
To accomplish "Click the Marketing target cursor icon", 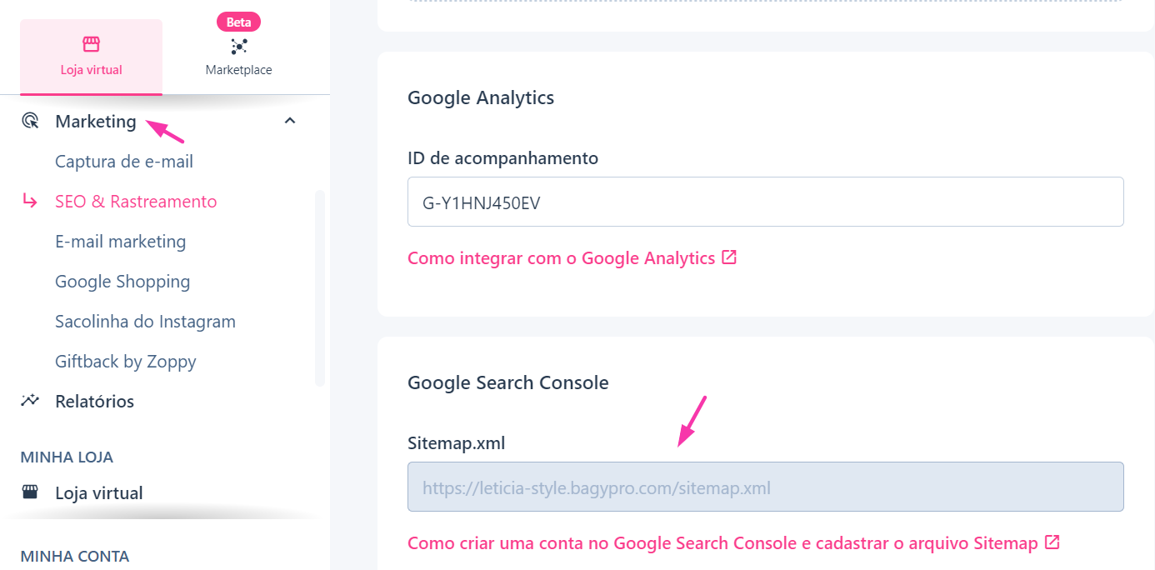I will [x=30, y=122].
